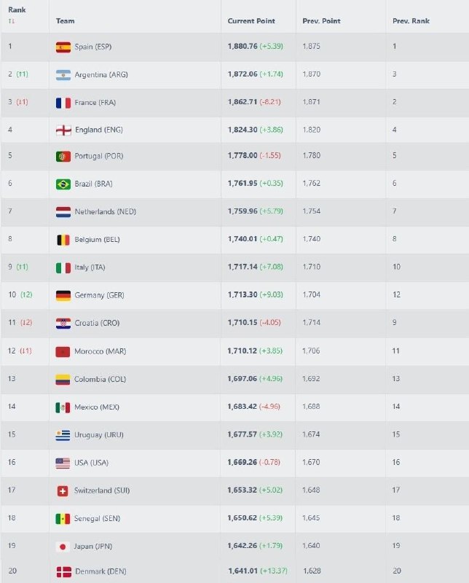Click the Switzerland flag icon

[x=63, y=490]
